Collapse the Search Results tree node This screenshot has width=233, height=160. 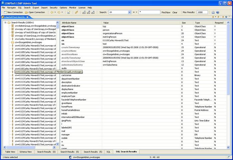(5, 23)
